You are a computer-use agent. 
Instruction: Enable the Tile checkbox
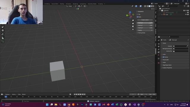[x=137, y=14]
